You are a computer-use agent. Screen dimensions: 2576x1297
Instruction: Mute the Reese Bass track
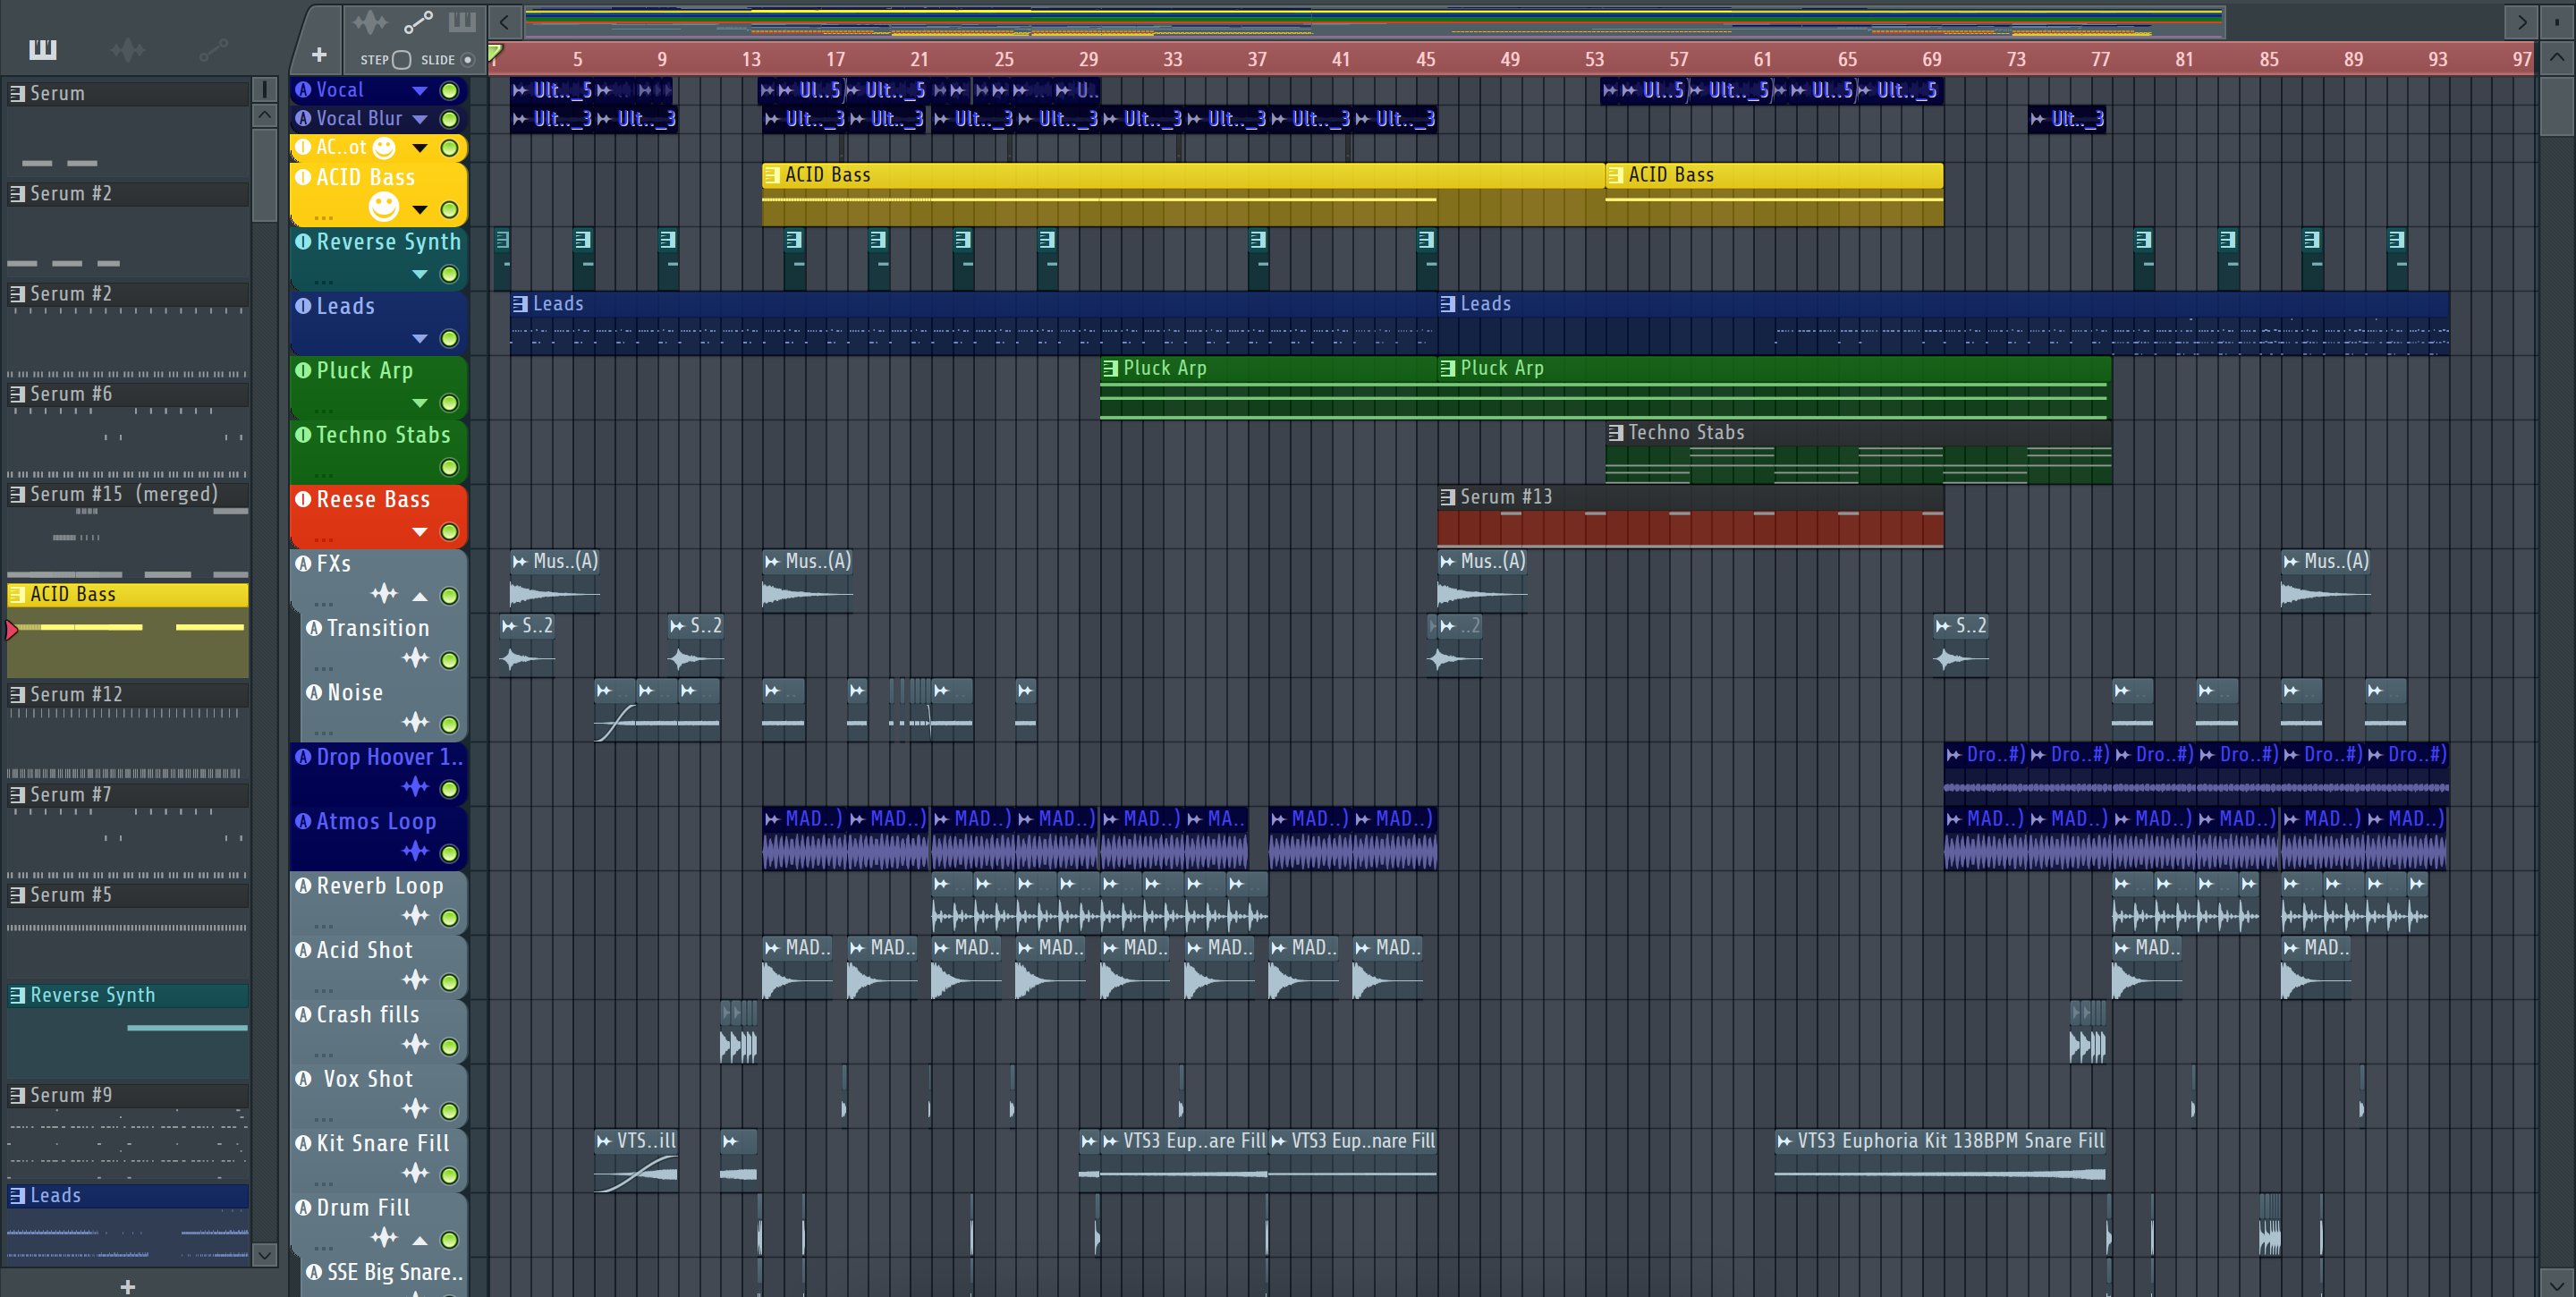click(x=450, y=532)
